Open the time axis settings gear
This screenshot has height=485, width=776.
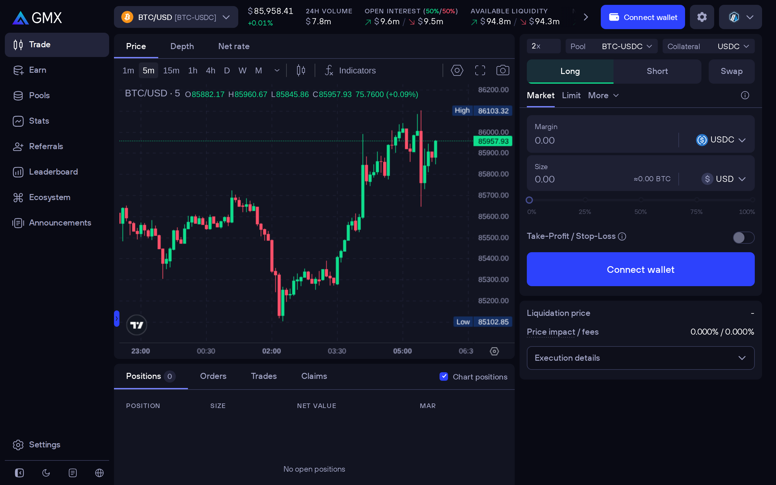(494, 351)
